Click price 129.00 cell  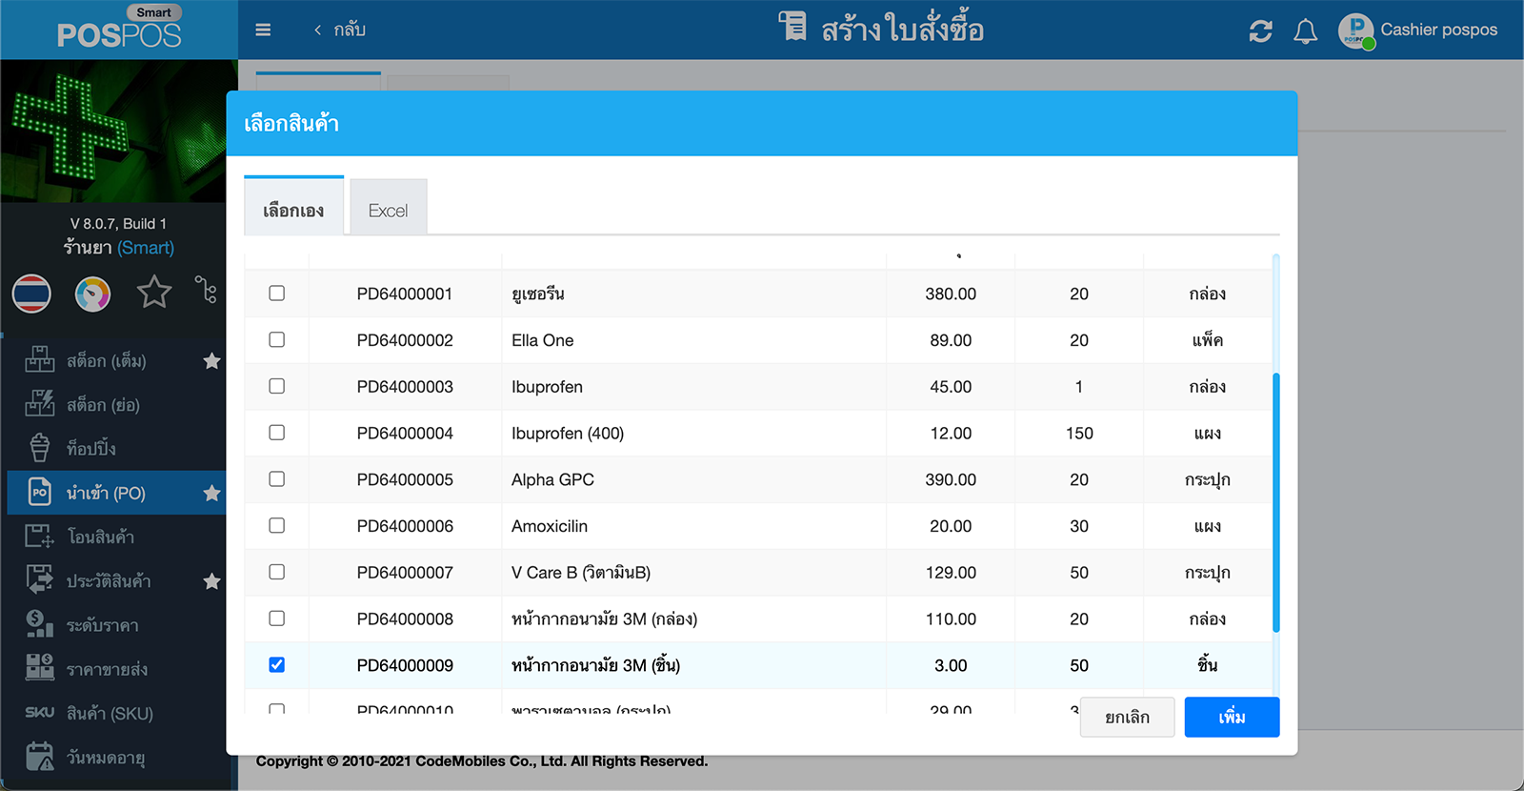point(951,573)
